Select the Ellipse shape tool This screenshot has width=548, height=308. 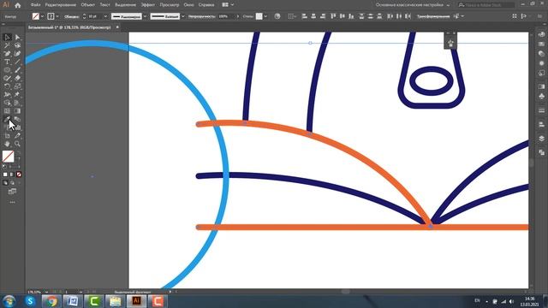coord(7,70)
